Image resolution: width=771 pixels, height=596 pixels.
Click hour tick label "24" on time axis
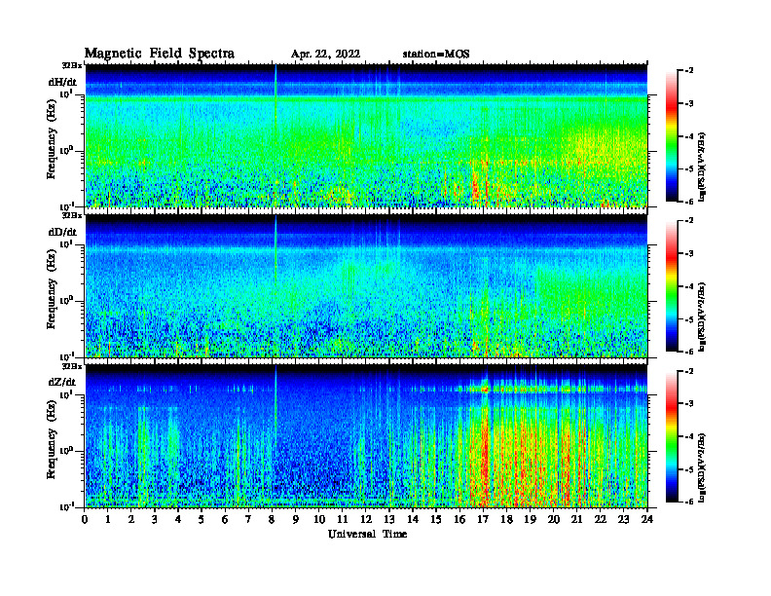pos(647,519)
